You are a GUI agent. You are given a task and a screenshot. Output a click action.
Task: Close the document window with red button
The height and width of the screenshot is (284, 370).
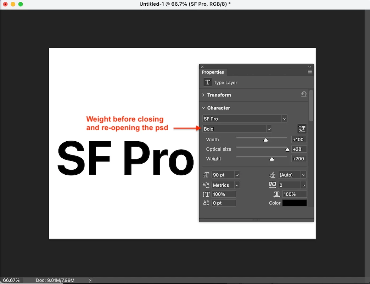pos(5,4)
